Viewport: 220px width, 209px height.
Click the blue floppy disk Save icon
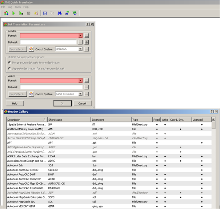45,13
